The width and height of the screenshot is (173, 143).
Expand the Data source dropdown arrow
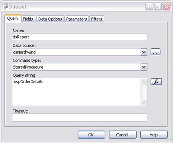(144, 52)
